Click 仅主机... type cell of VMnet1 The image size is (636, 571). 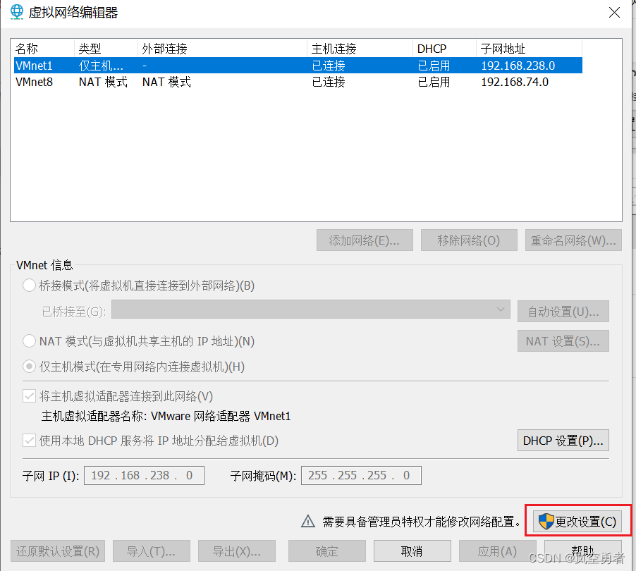point(101,66)
